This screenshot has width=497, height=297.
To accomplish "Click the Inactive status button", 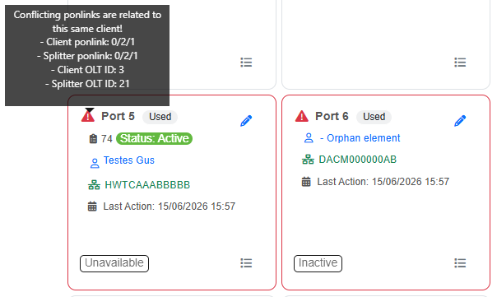I will pos(318,263).
